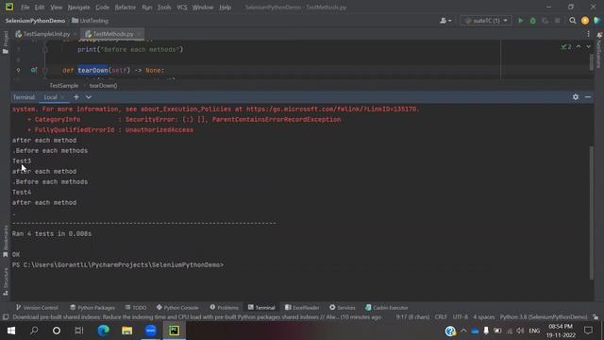This screenshot has width=604, height=340.
Task: Open the Code menu
Action: (x=102, y=8)
